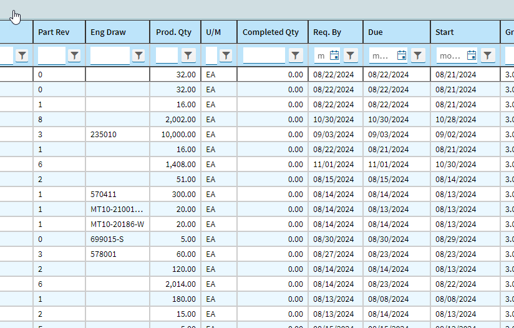Focus the Part Rev filter text box
The width and height of the screenshot is (514, 328).
click(52, 55)
